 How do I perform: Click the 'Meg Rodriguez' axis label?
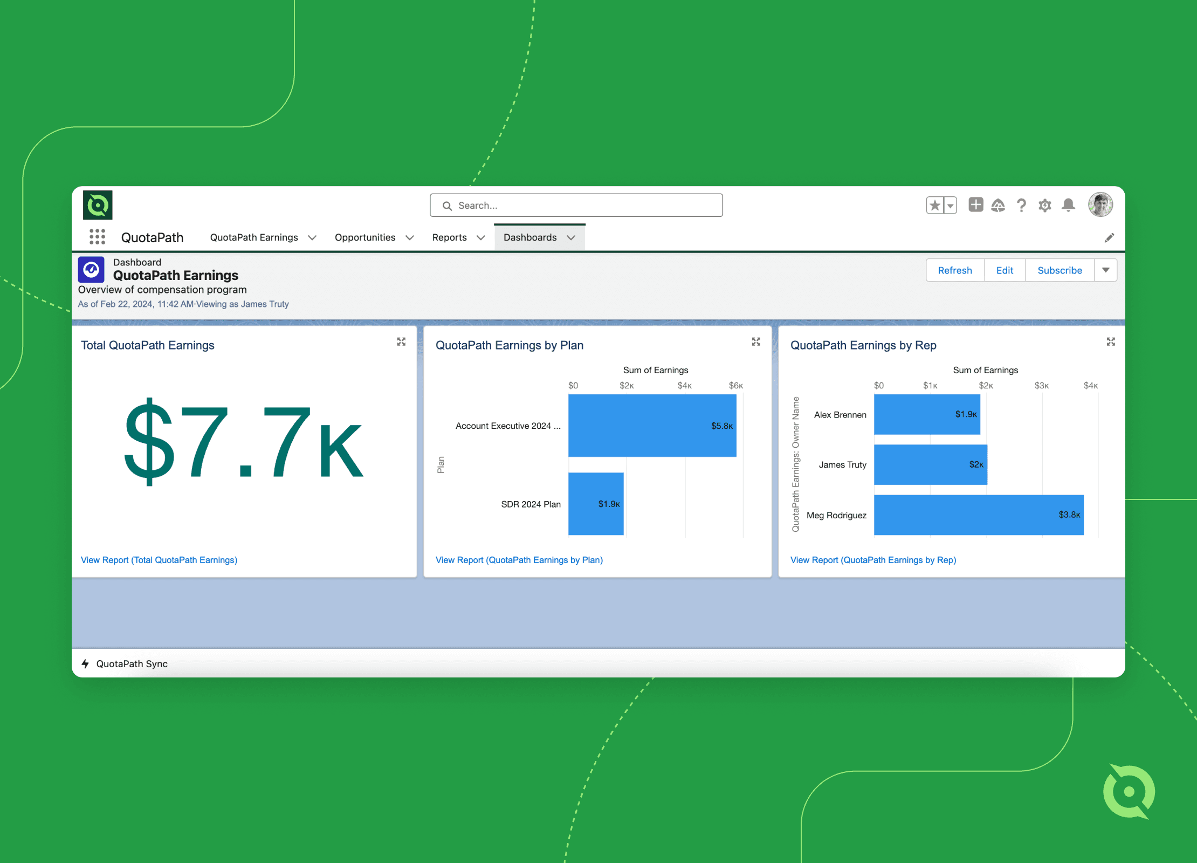836,515
